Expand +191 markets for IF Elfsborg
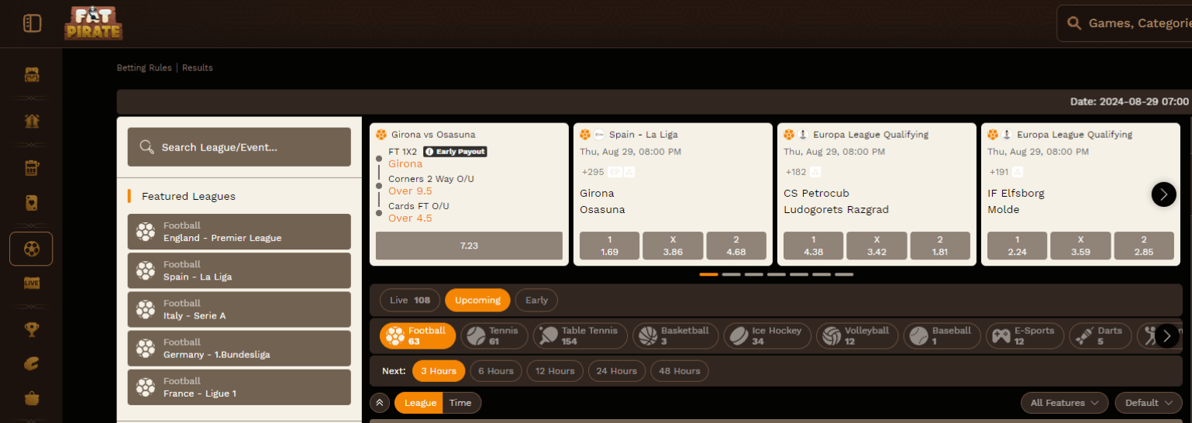1192x423 pixels. 1001,172
